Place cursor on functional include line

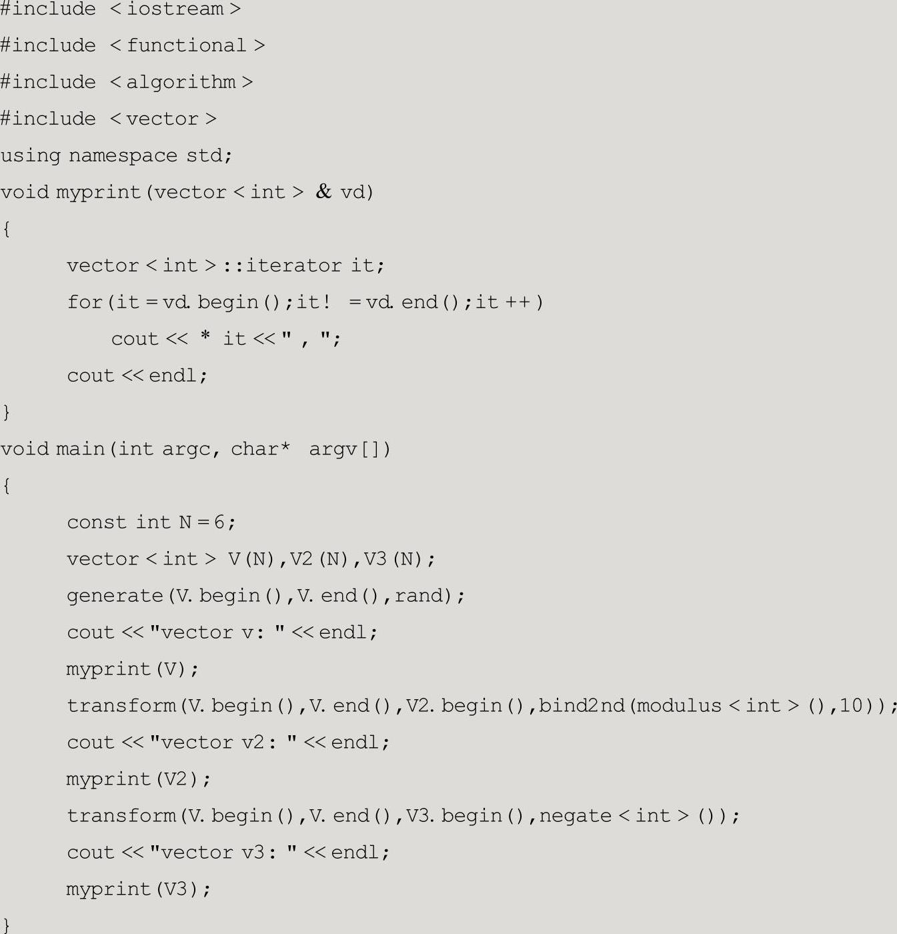pyautogui.click(x=133, y=45)
